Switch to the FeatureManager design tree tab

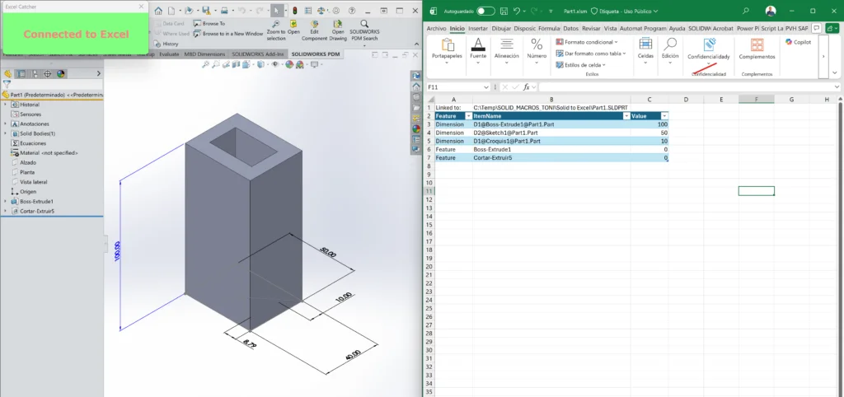[x=7, y=73]
